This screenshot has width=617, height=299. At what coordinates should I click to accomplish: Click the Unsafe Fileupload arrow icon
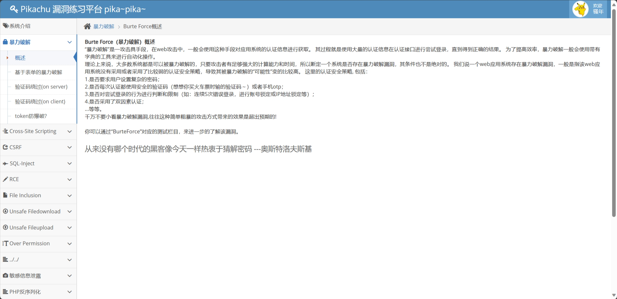coord(5,227)
